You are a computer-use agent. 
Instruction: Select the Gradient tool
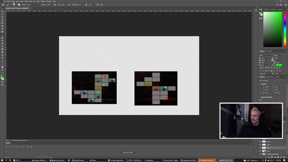(x=2, y=46)
